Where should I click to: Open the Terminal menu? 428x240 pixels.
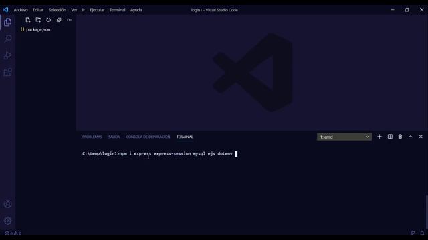[x=118, y=10]
